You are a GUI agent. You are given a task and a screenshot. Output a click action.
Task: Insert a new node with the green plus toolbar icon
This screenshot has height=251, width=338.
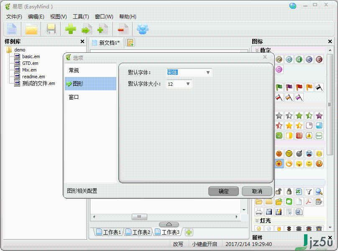pos(70,29)
